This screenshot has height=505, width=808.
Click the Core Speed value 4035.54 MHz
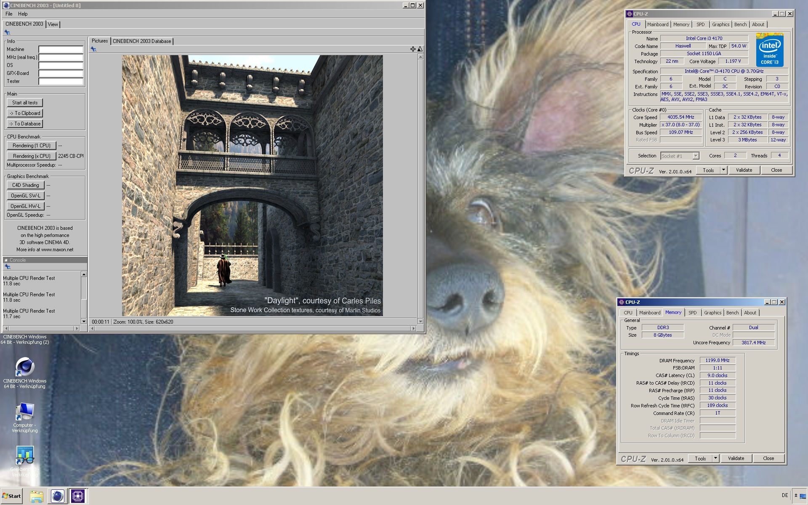681,117
